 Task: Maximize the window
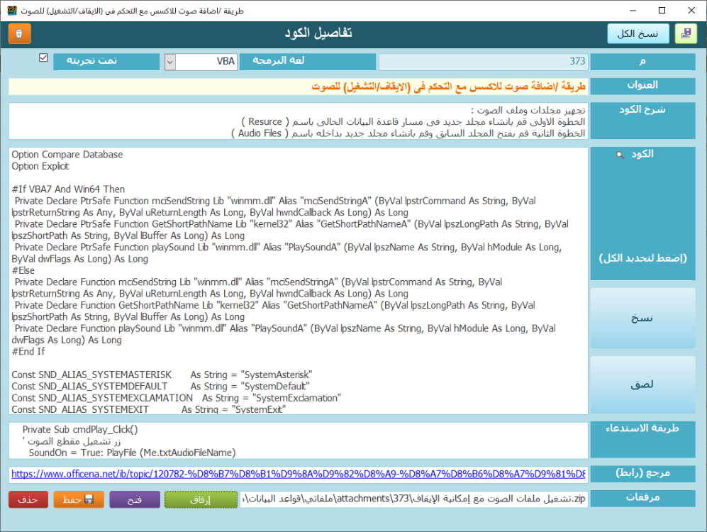(x=662, y=11)
